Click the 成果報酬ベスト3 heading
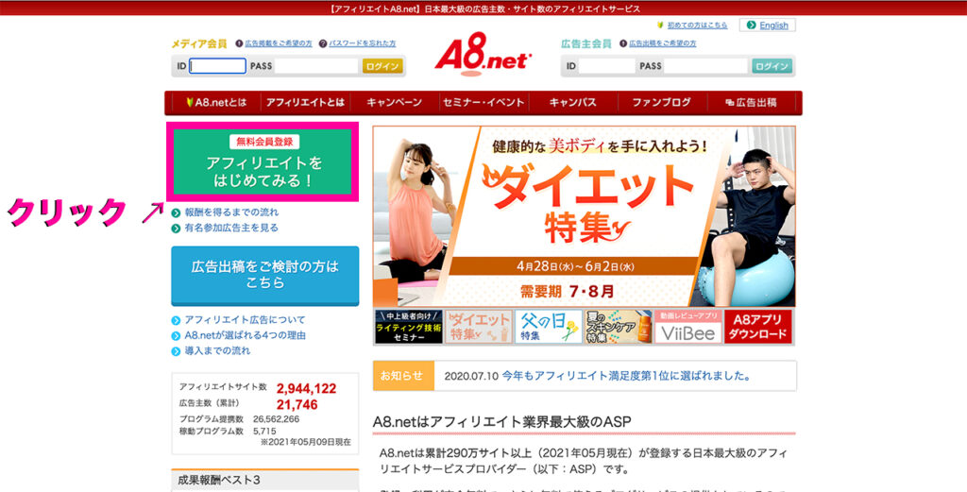Image resolution: width=967 pixels, height=492 pixels. click(x=219, y=480)
